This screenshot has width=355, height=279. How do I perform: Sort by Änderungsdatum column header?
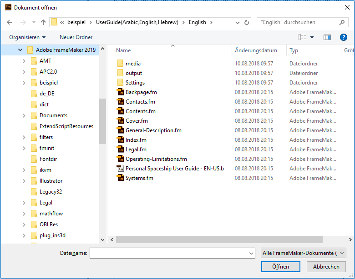coord(256,50)
